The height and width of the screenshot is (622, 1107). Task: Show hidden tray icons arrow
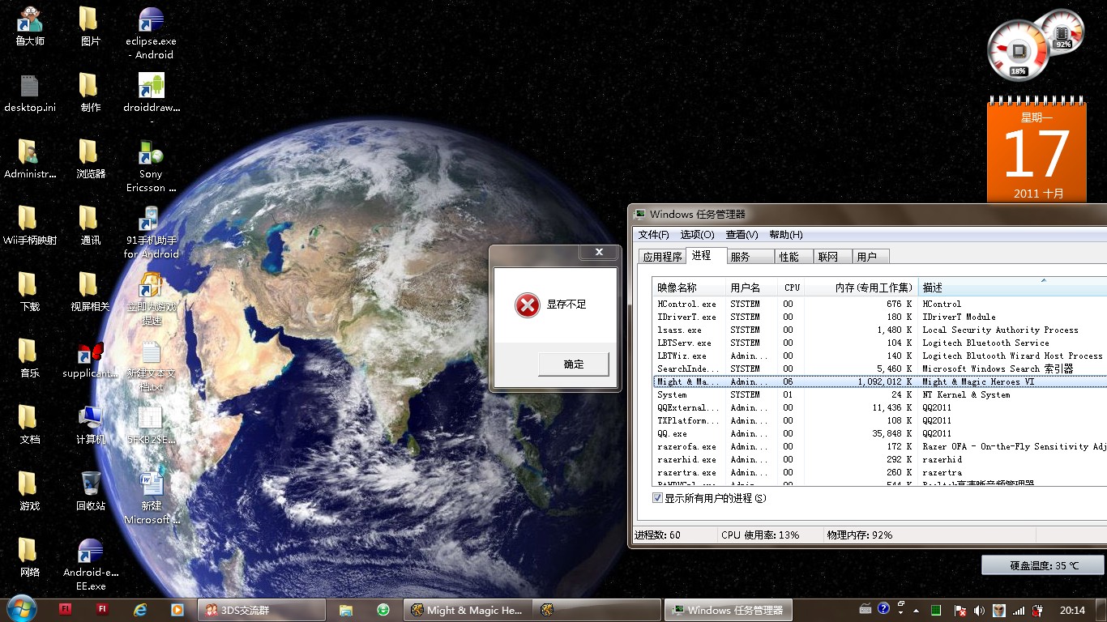(x=916, y=610)
